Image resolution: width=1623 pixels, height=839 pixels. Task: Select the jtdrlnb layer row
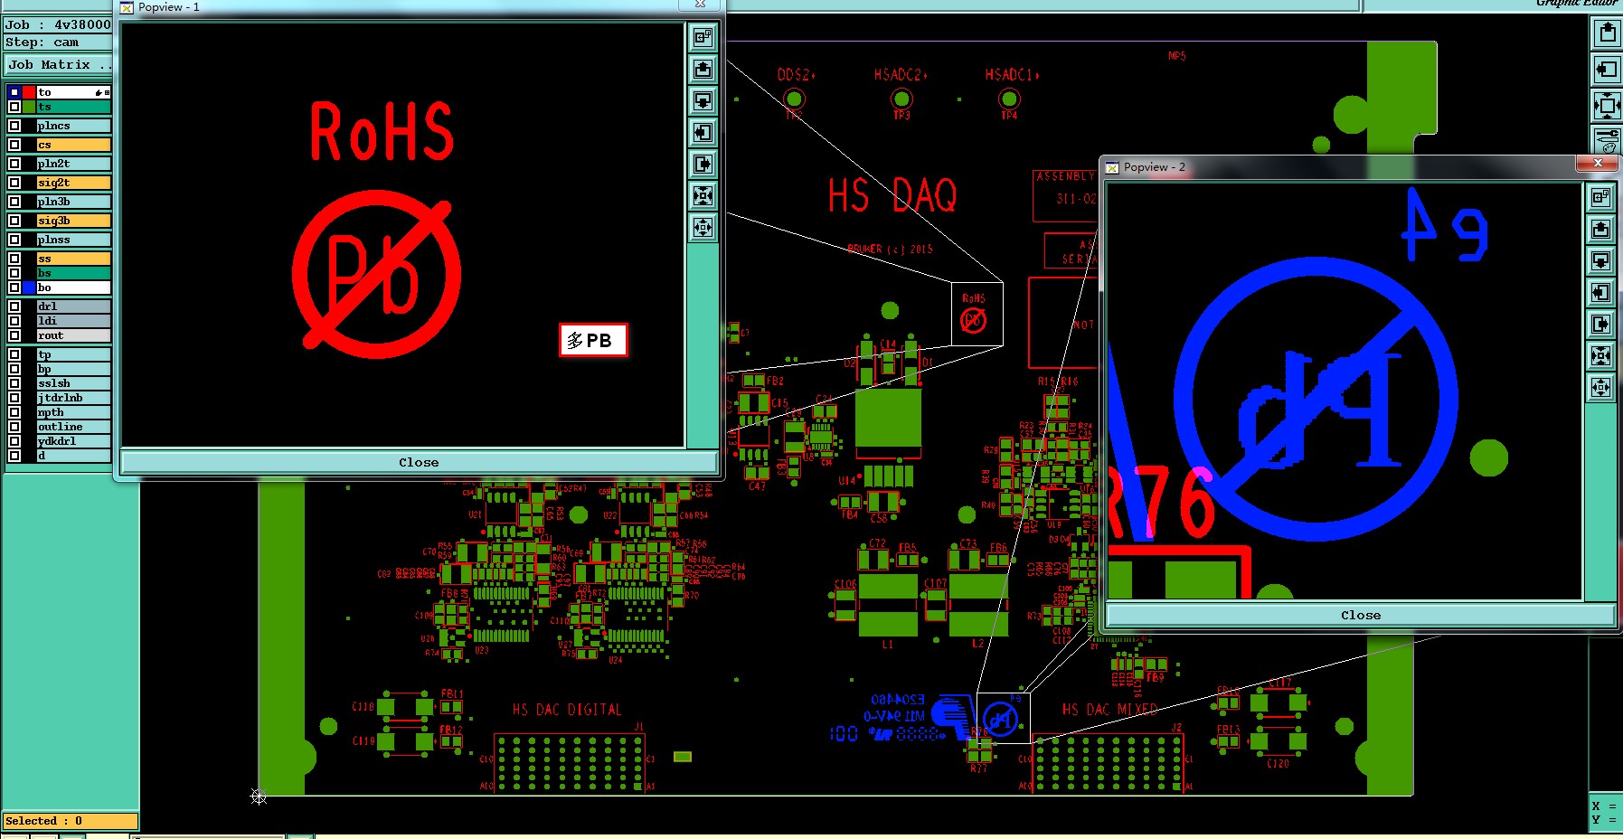coord(73,398)
